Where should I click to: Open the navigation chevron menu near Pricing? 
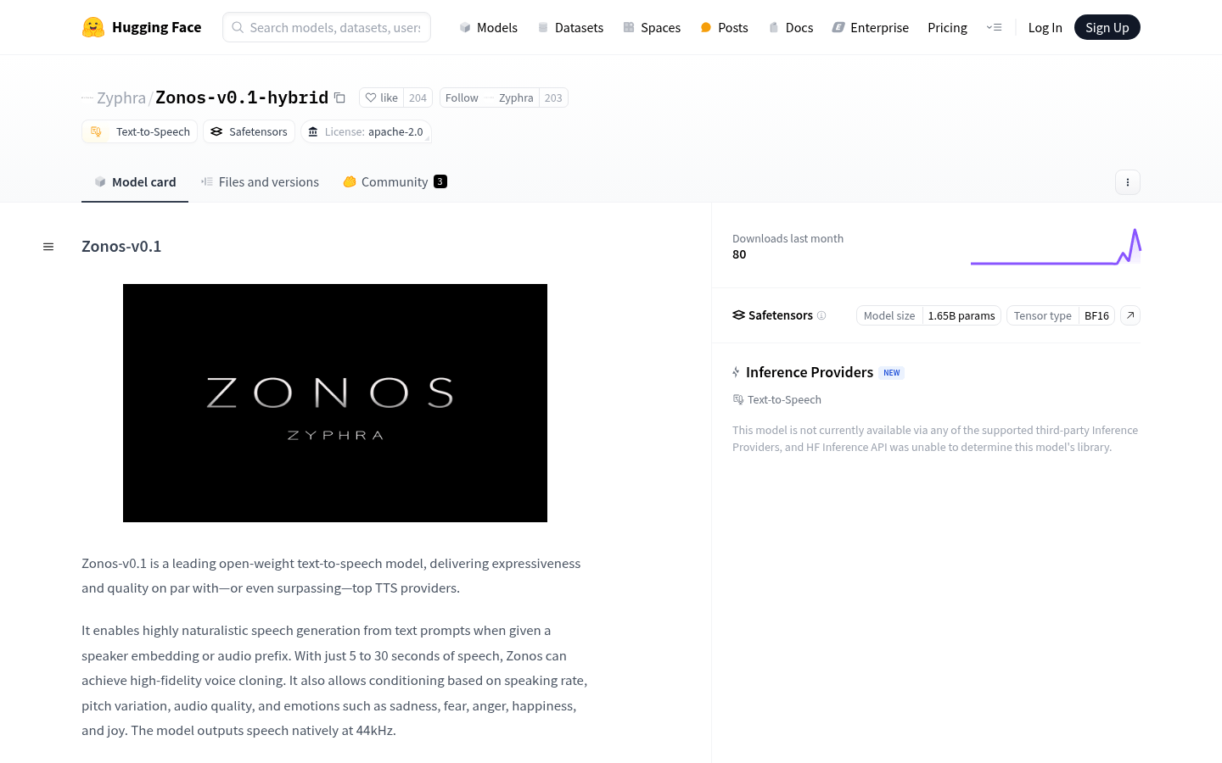(x=994, y=27)
